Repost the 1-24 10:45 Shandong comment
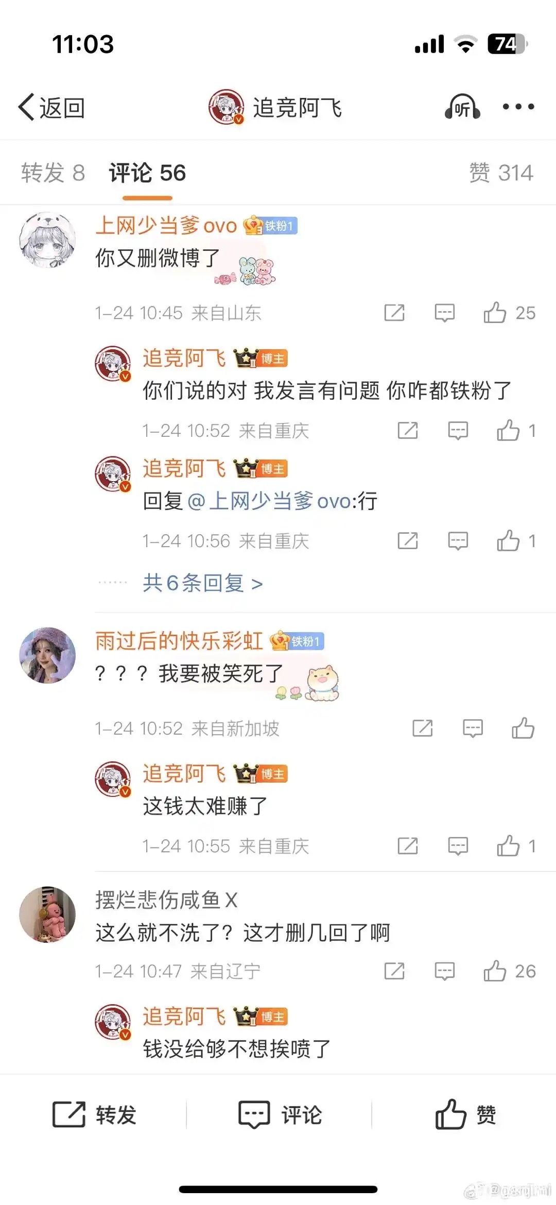 click(x=394, y=313)
